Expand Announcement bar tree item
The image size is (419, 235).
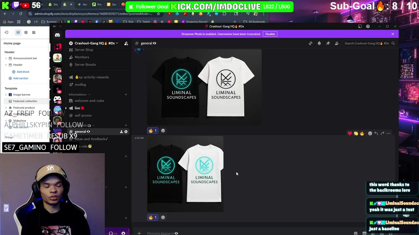[x=6, y=58]
